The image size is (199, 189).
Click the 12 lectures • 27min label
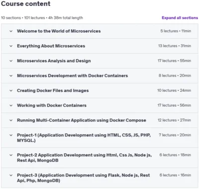(x=174, y=120)
